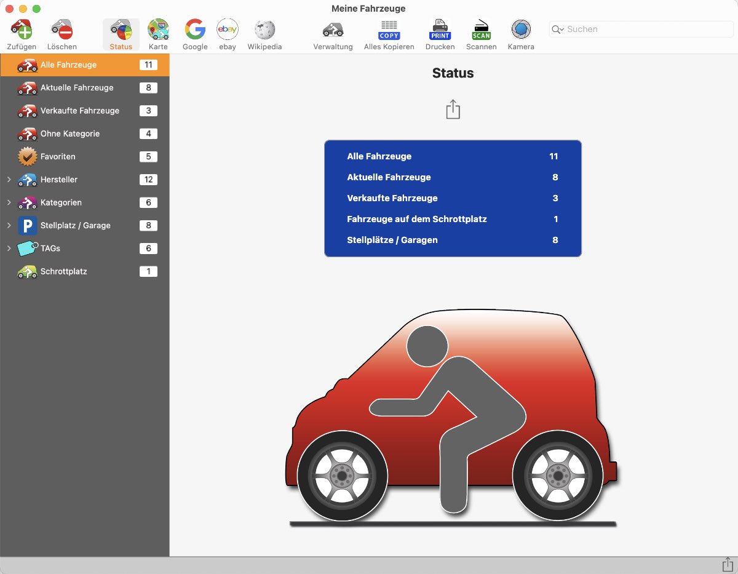Expand the Kategorien group
The image size is (738, 574).
(x=9, y=202)
